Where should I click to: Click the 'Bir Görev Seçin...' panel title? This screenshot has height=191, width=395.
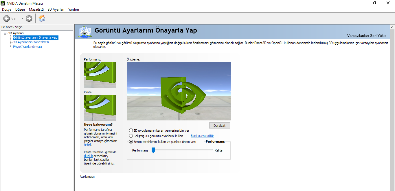[14, 27]
